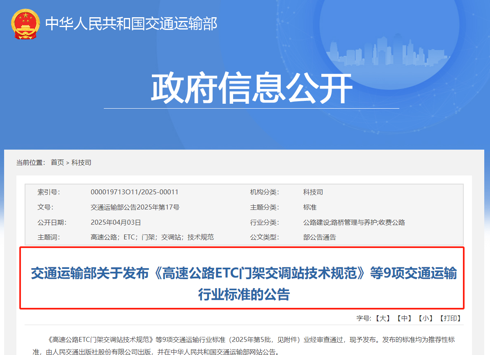Select document number 交通运输部公告2025年第17号
The width and height of the screenshot is (490, 355).
[x=135, y=207]
